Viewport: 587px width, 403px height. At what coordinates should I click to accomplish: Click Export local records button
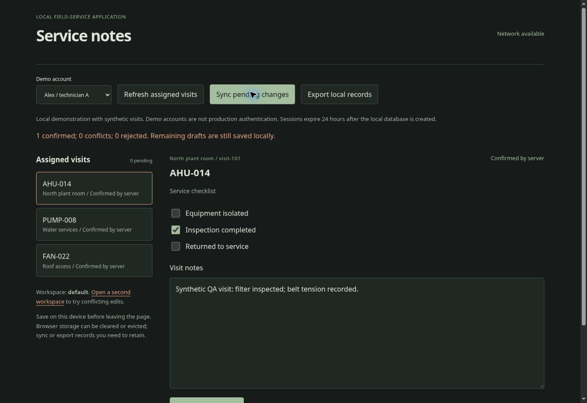[339, 94]
